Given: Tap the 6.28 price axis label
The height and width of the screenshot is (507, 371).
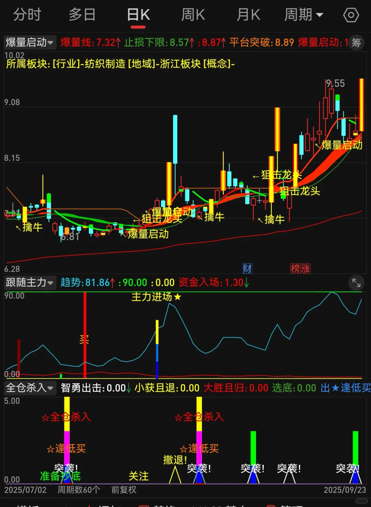Looking at the screenshot, I should click(12, 269).
